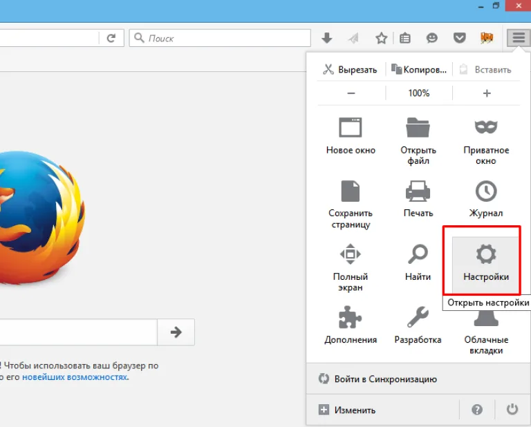Click the Pocket icon

point(459,37)
